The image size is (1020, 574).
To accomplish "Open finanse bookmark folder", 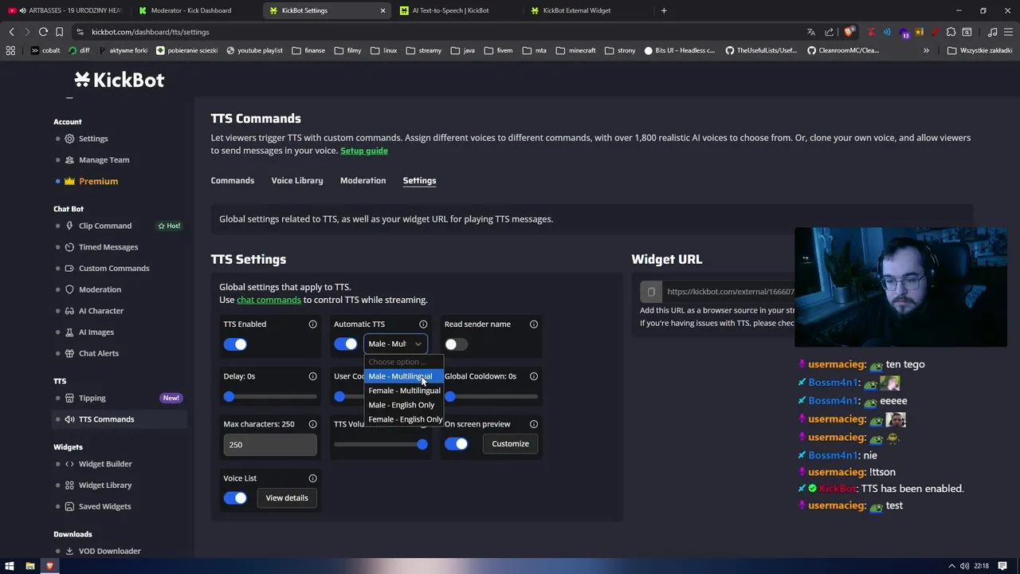I will (x=308, y=50).
